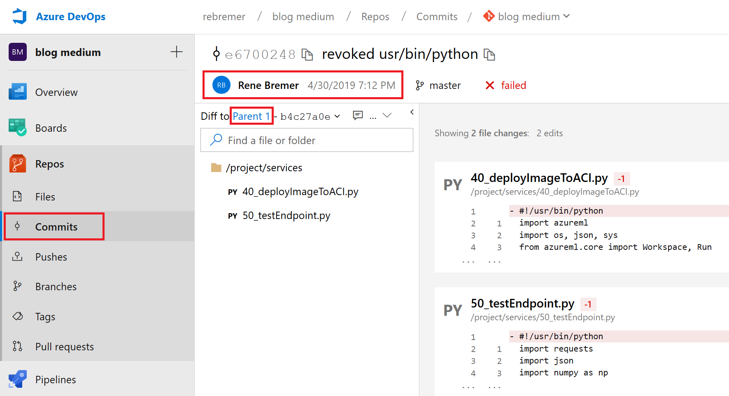Open Boards from the sidebar

[x=51, y=128]
